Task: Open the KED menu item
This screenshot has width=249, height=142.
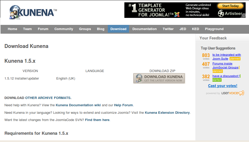Action: [195, 29]
